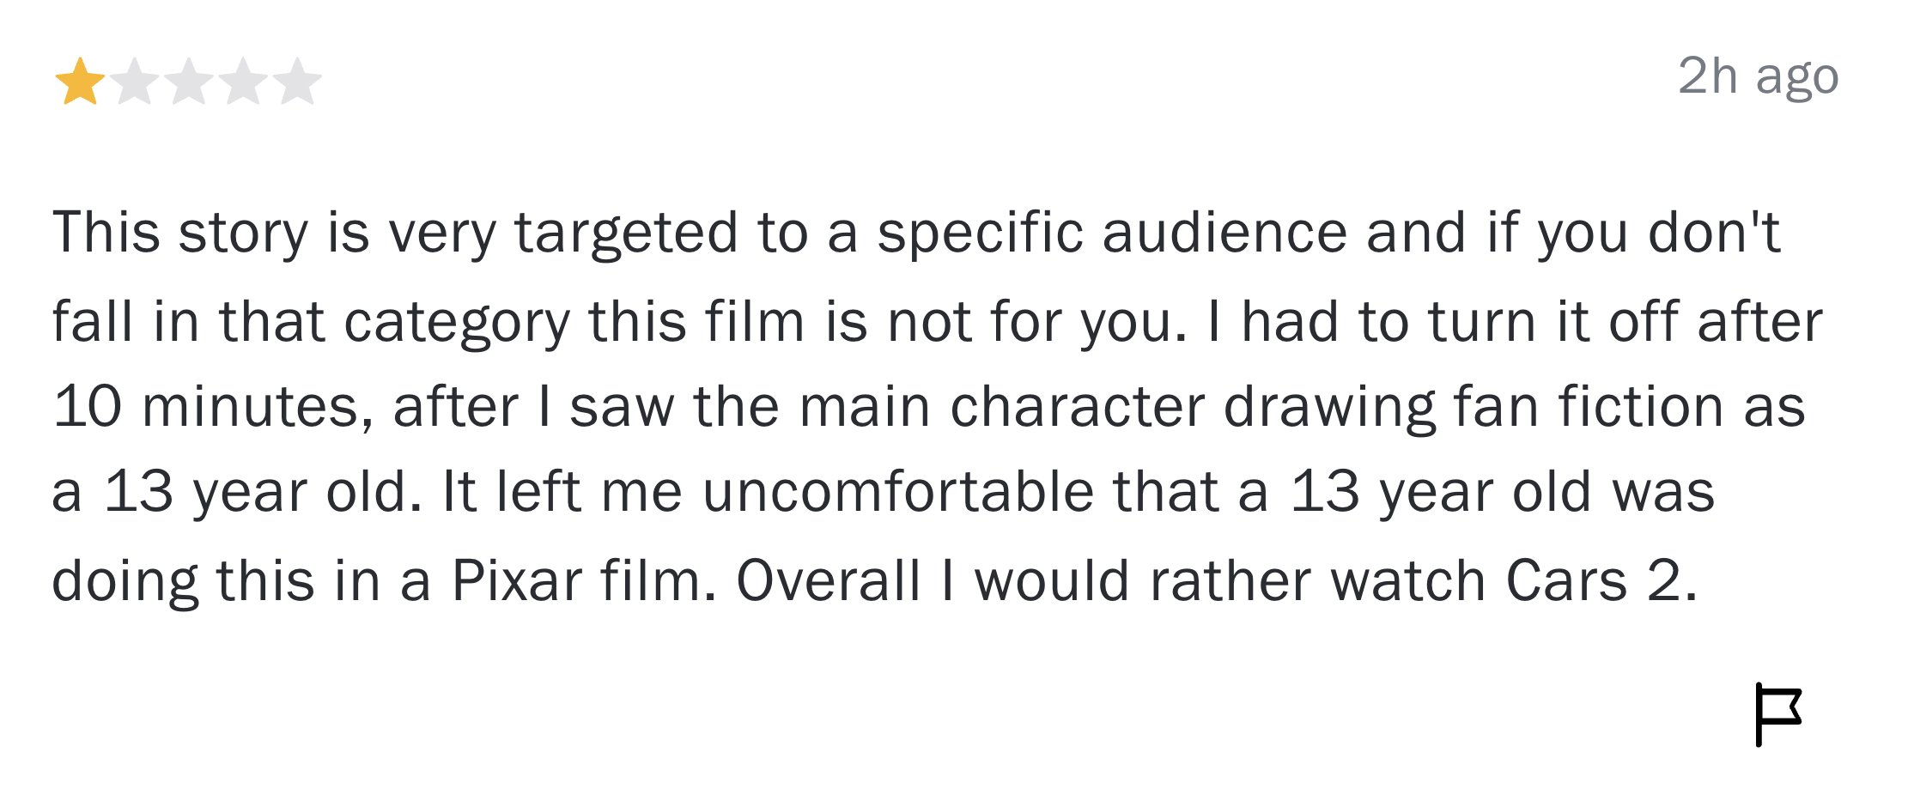This screenshot has height=807, width=1908.
Task: Click the words "specific audience" in the review
Action: click(1112, 234)
